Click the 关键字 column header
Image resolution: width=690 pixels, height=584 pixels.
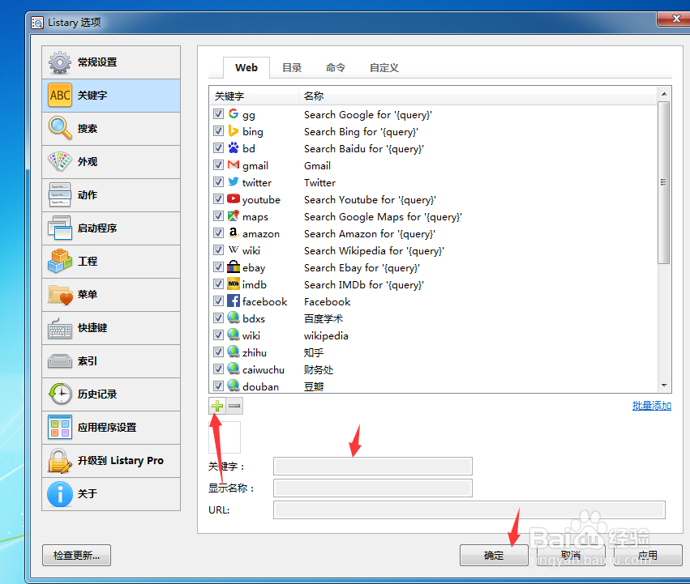click(x=254, y=96)
